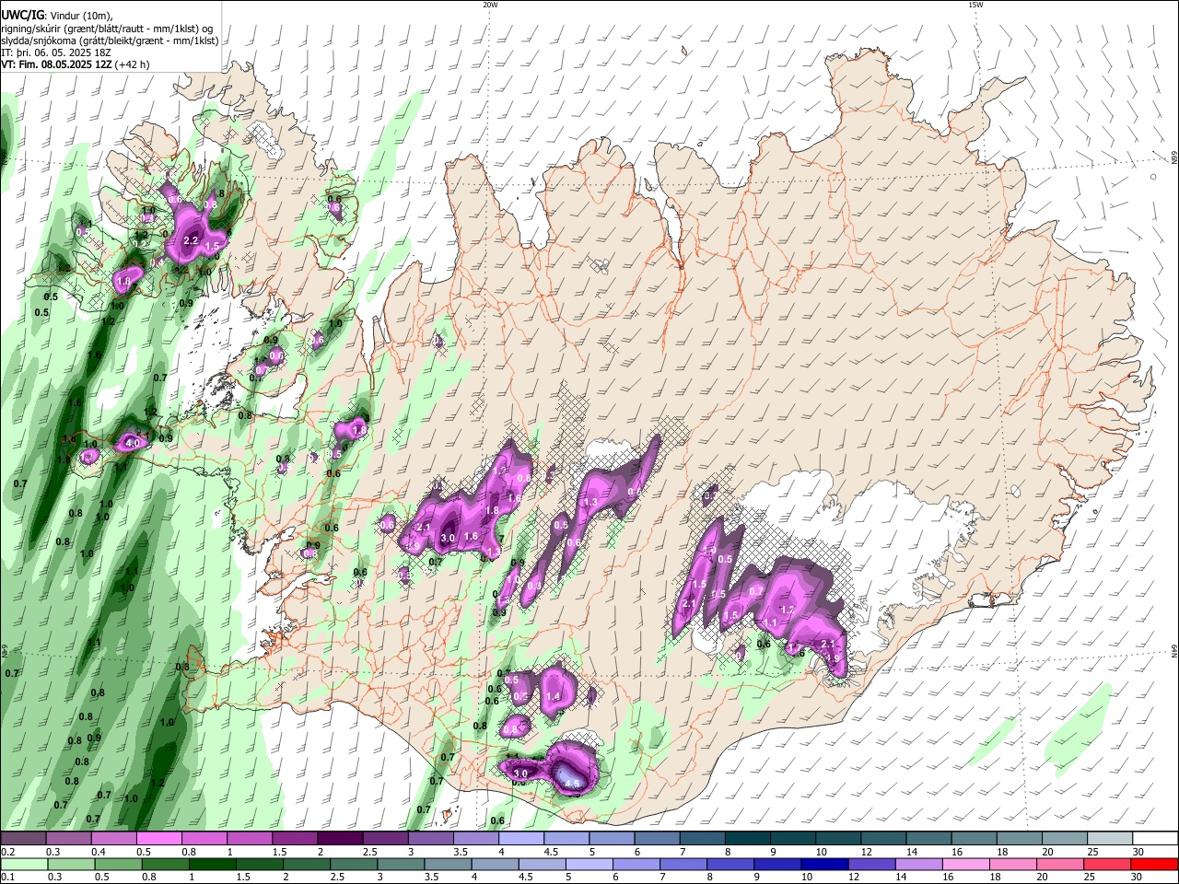Screen dimensions: 1179x884
Task: Click the 'slydda/snjókoma' legend description line
Action: click(x=110, y=41)
